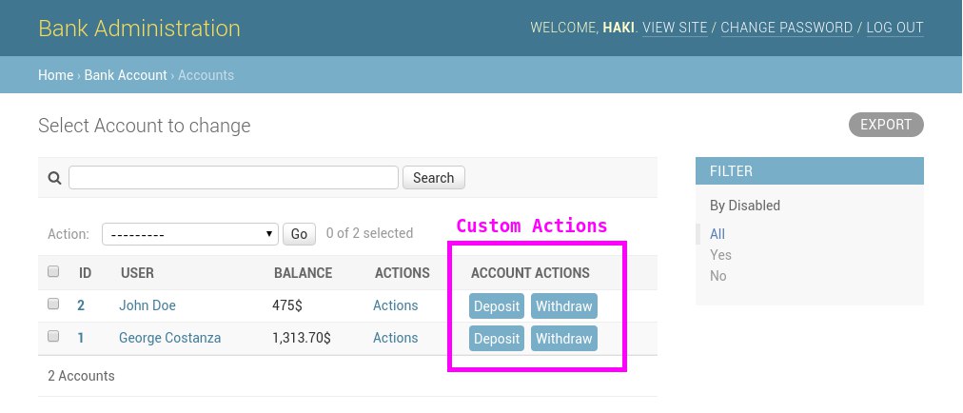Image resolution: width=963 pixels, height=413 pixels.
Task: Focus the account search input field
Action: click(x=233, y=178)
